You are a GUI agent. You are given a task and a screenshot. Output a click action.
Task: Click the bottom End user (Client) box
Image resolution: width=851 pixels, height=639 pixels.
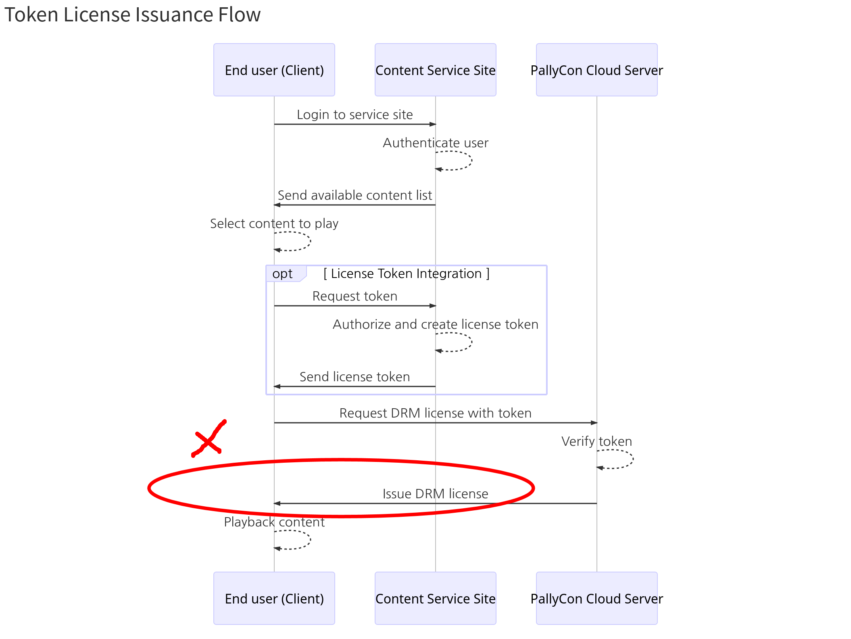tap(274, 598)
